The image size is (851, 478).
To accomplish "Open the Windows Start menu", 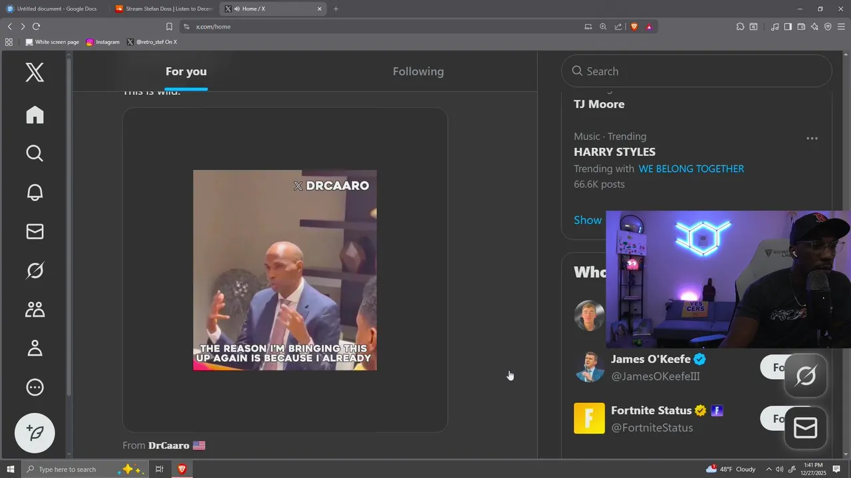I will (11, 469).
